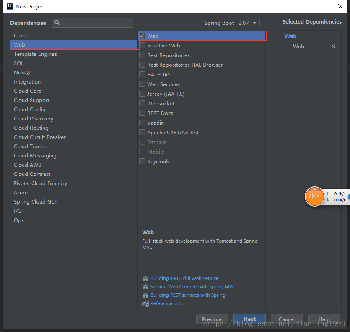
Task: Check the Jersey (JAX-RS) option
Action: click(x=142, y=94)
